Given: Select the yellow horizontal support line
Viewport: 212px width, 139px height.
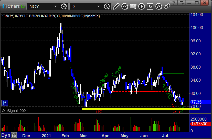Looking at the screenshot, I should [x=141, y=109].
